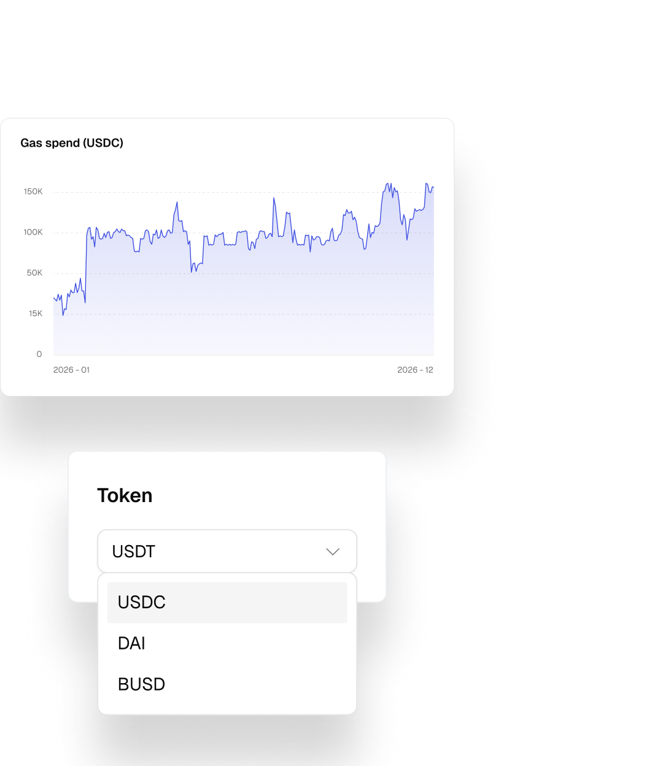Click the 0 value on y-axis
Image resolution: width=668 pixels, height=766 pixels.
coord(39,354)
